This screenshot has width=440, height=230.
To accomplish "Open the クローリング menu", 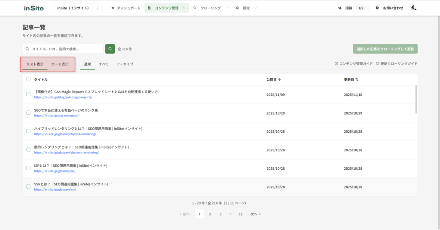I will 211,8.
